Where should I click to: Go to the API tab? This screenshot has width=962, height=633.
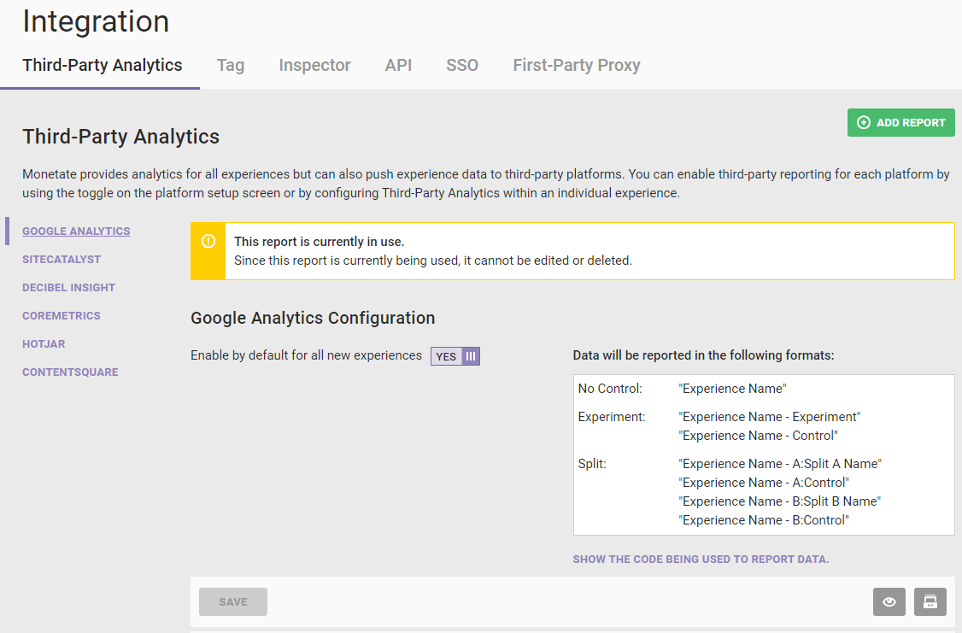398,65
